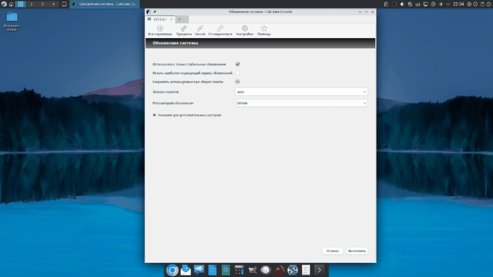This screenshot has height=277, width=493.
Task: Open the application launcher menu
Action: [x=4, y=4]
